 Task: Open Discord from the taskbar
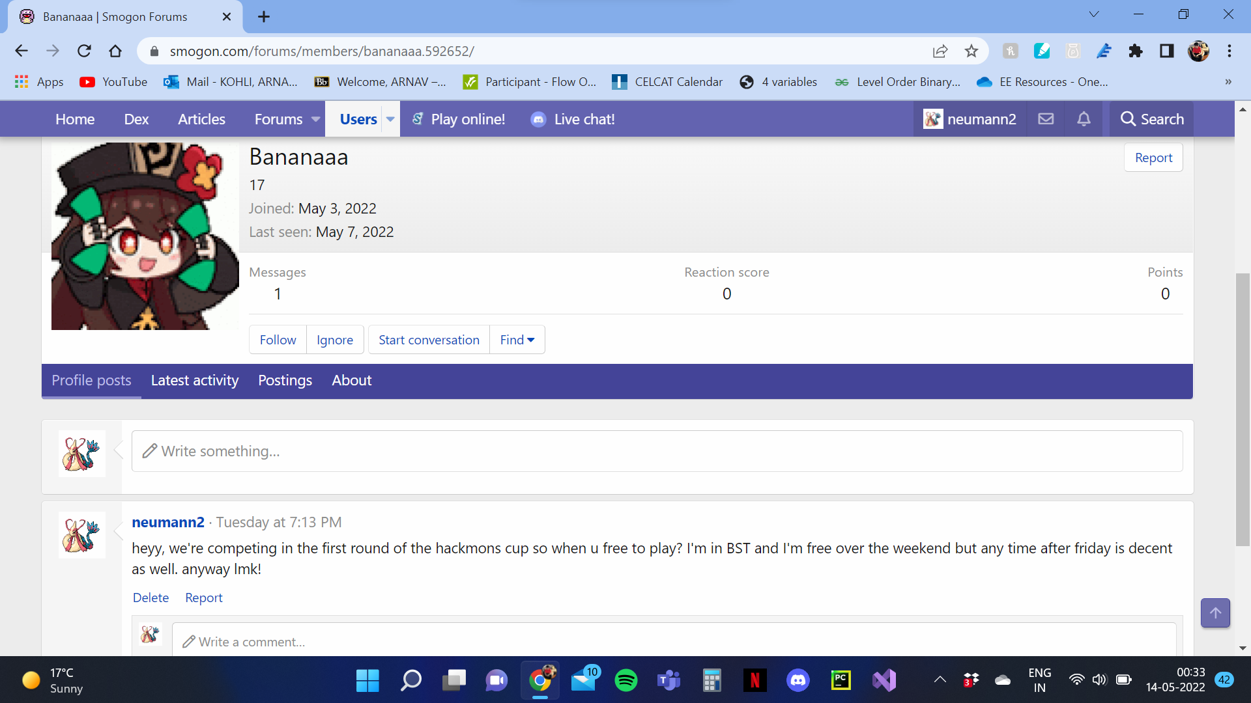tap(798, 681)
